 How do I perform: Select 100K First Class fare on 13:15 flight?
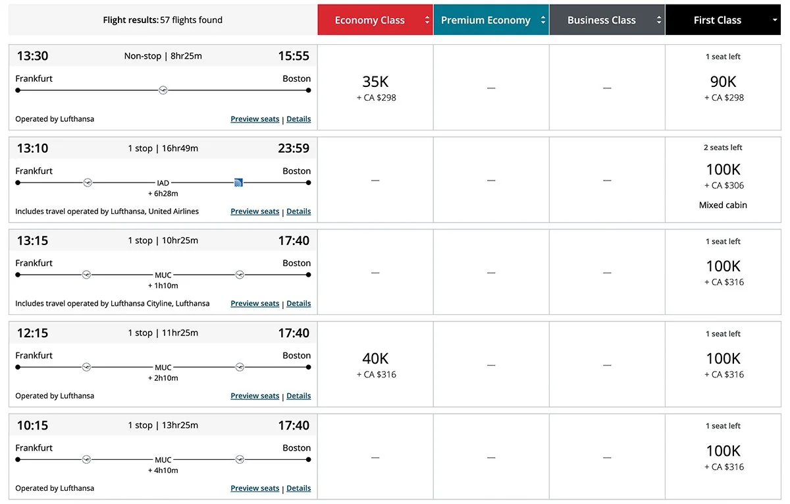[x=723, y=272]
